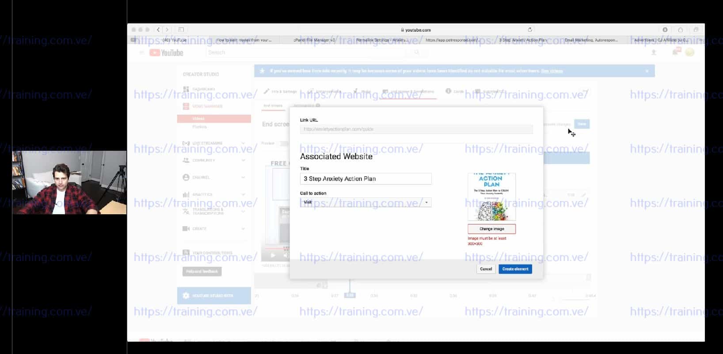Toggle the Preview switch

284,143
